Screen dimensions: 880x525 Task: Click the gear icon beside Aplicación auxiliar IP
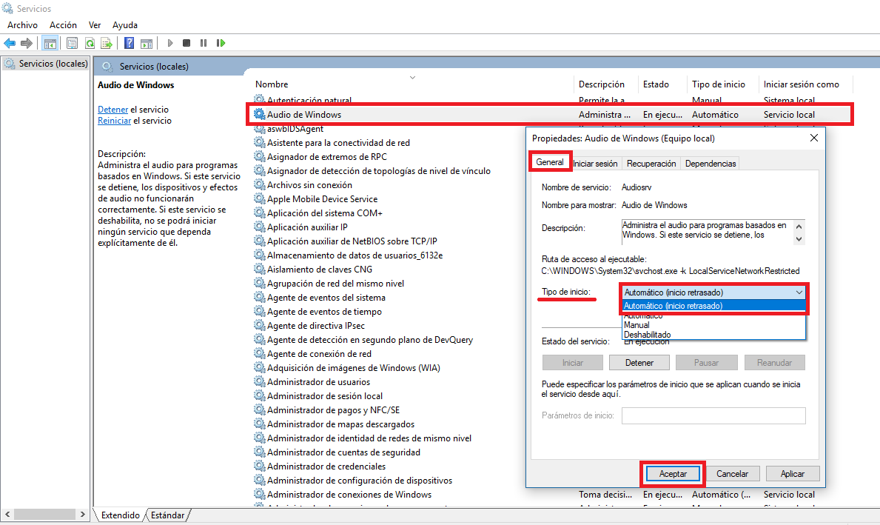[259, 227]
